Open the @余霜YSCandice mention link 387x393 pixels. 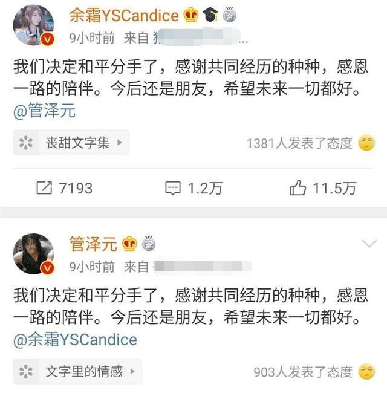(75, 340)
